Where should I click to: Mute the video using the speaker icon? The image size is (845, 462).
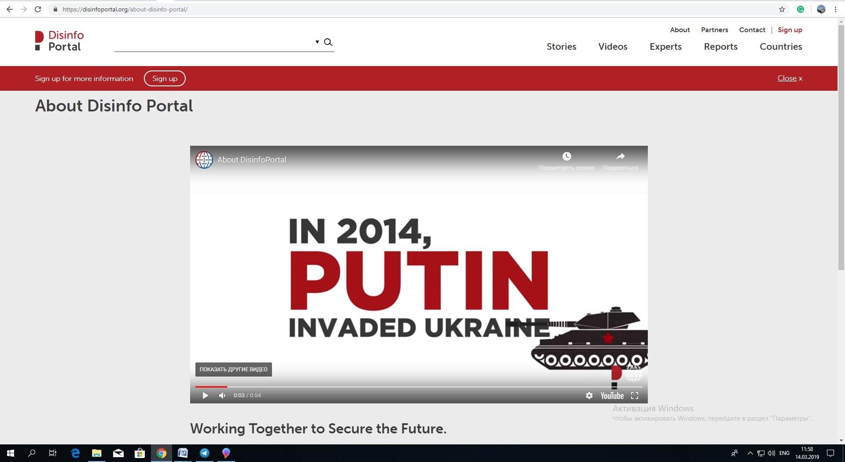coord(222,395)
